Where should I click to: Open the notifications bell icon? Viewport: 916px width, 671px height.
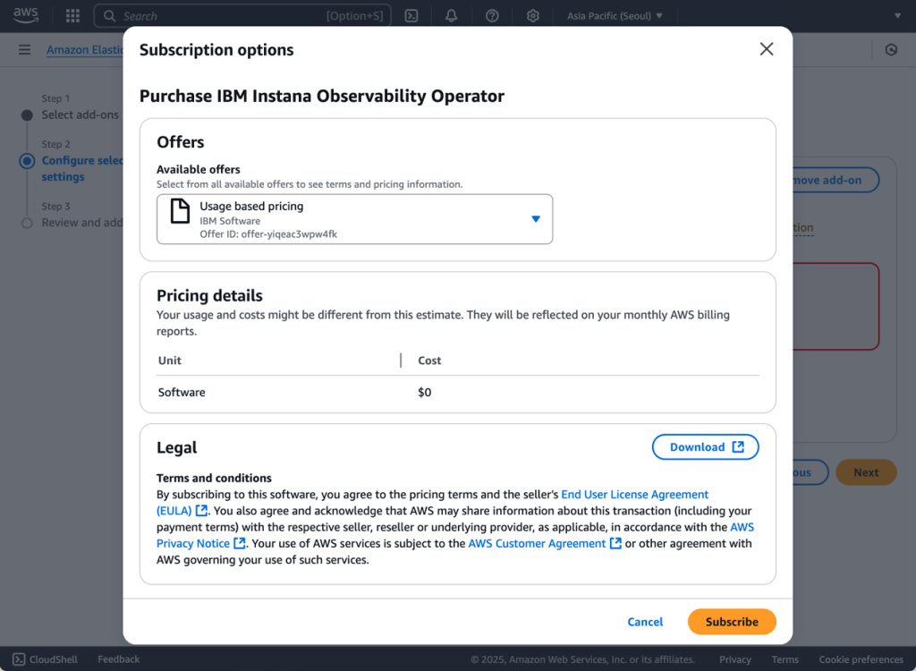451,15
